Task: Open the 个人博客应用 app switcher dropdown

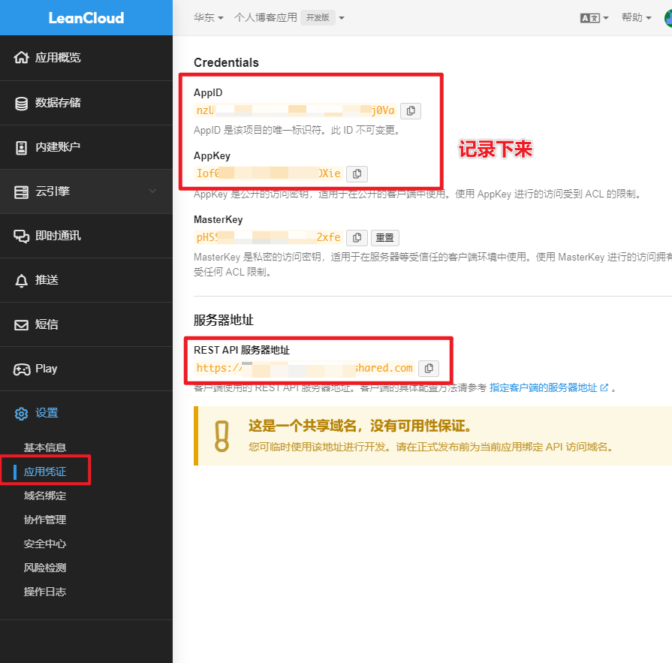Action: tap(289, 18)
